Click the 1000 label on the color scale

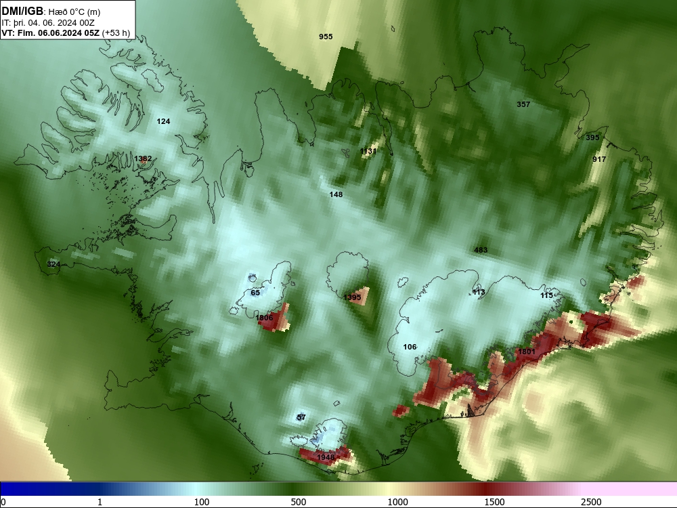coord(397,501)
